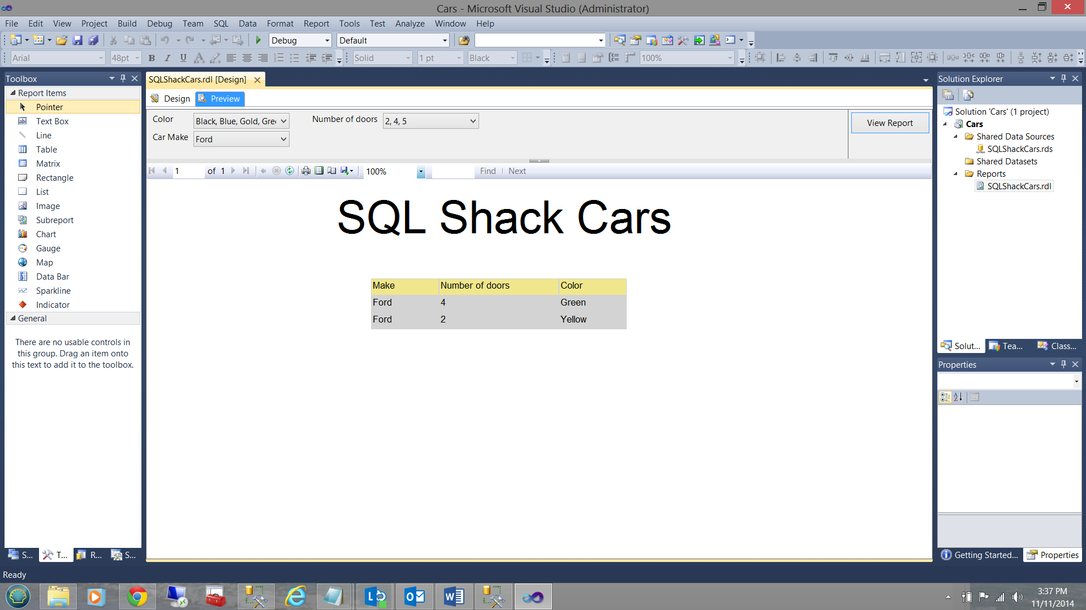
Task: Toggle categorized view in Properties panel
Action: (x=945, y=397)
